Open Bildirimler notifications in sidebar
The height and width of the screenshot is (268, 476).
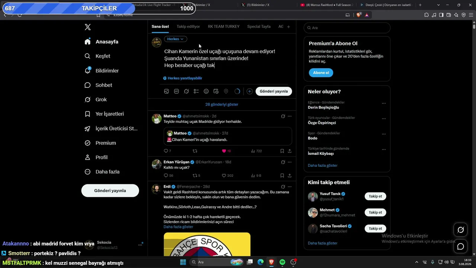(102, 71)
